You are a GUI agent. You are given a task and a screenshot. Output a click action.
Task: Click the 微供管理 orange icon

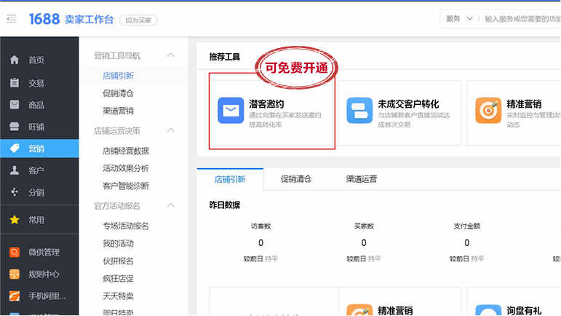click(15, 252)
